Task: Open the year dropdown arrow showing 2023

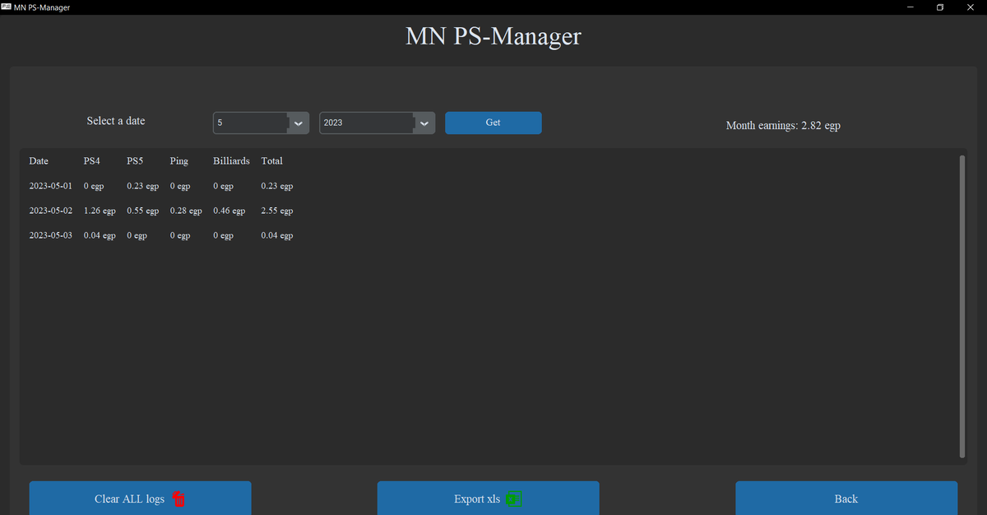Action: (x=424, y=123)
